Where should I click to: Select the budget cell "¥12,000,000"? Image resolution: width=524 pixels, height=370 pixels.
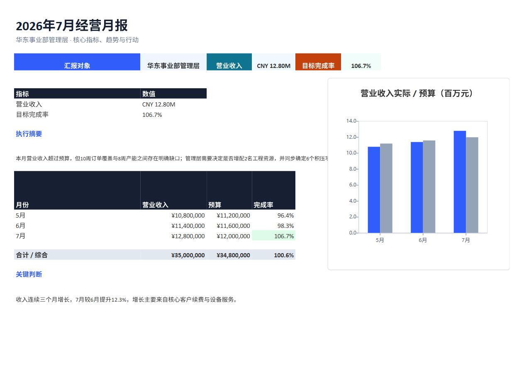pyautogui.click(x=229, y=236)
